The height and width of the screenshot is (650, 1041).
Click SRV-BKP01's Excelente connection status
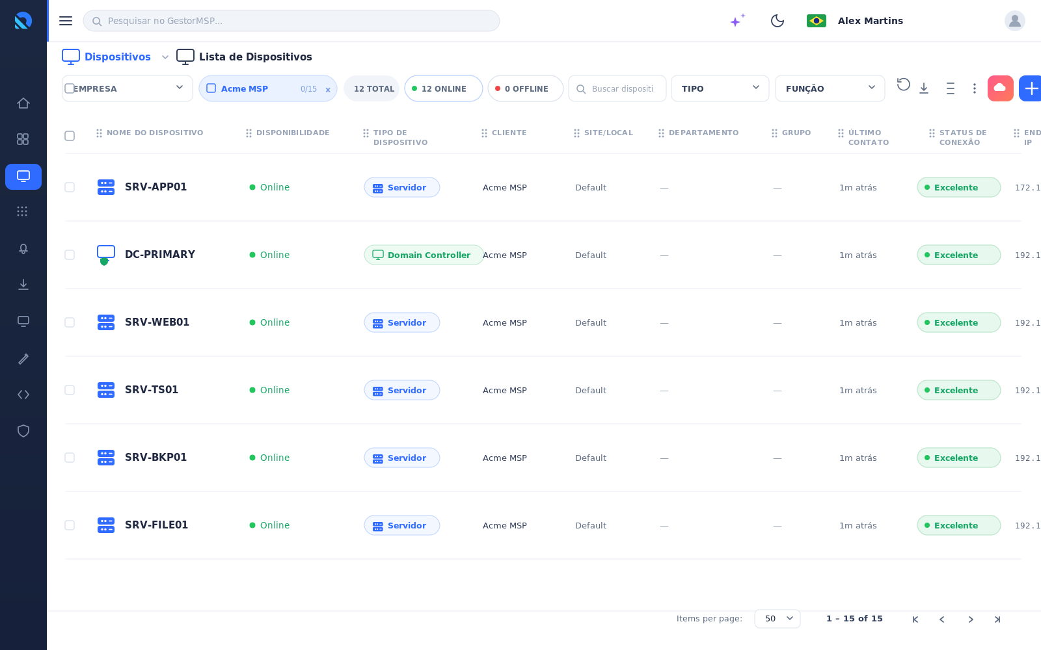959,458
